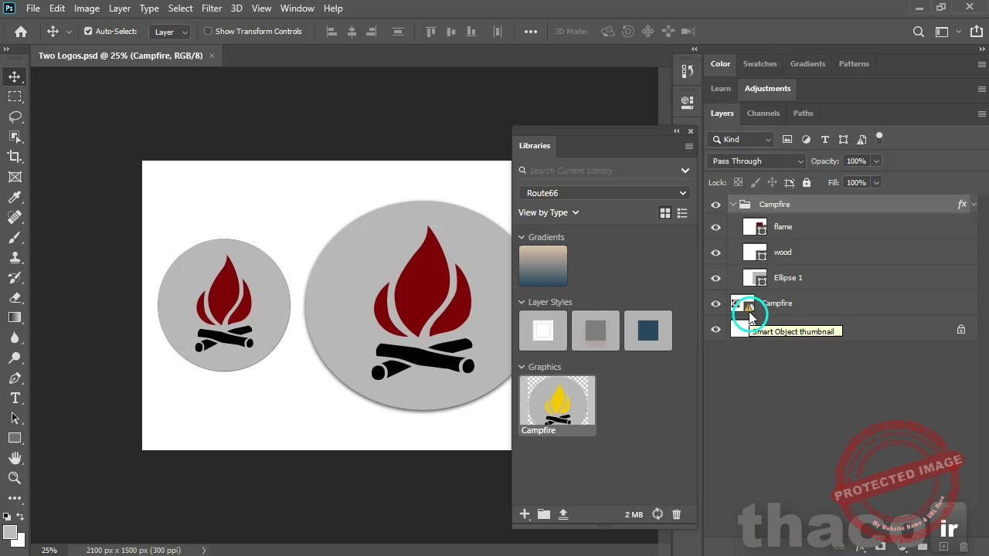Open the Pass Through blend mode dropdown
Screen dimensions: 989x556
pos(755,161)
